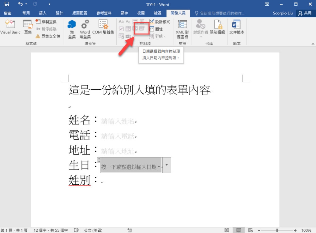Click word count 12 個字,共 55 個字
The height and width of the screenshot is (233, 316).
coord(51,230)
